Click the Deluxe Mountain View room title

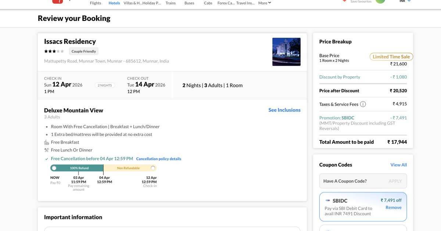(73, 110)
